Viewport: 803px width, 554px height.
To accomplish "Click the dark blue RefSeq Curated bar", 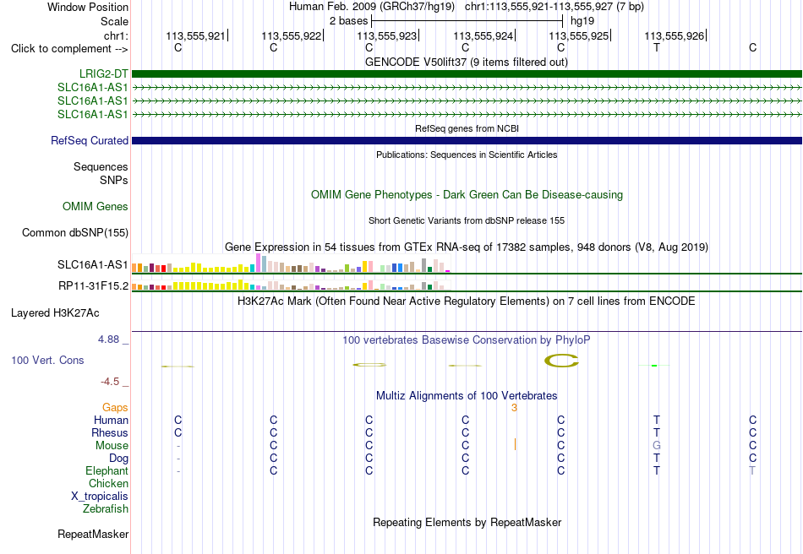I will (467, 141).
